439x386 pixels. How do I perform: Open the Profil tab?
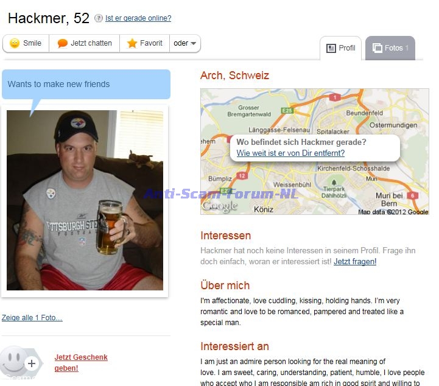[341, 48]
